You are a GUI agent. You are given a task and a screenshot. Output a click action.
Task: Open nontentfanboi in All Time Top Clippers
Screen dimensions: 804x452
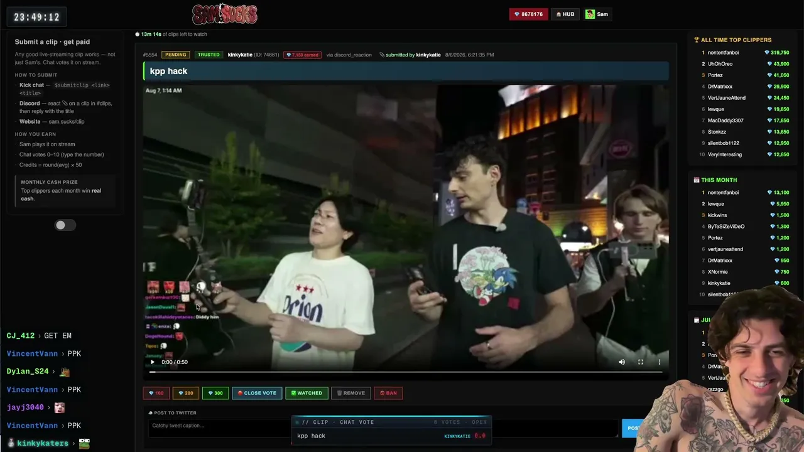click(723, 53)
